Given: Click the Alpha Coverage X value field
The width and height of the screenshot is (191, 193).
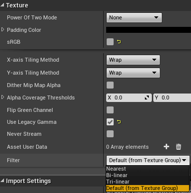Looking at the screenshot, I should point(128,97).
